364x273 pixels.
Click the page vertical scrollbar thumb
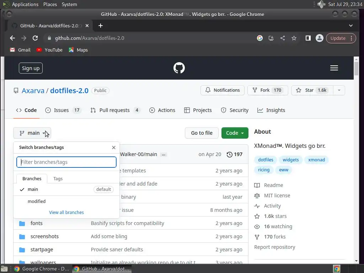356,69
